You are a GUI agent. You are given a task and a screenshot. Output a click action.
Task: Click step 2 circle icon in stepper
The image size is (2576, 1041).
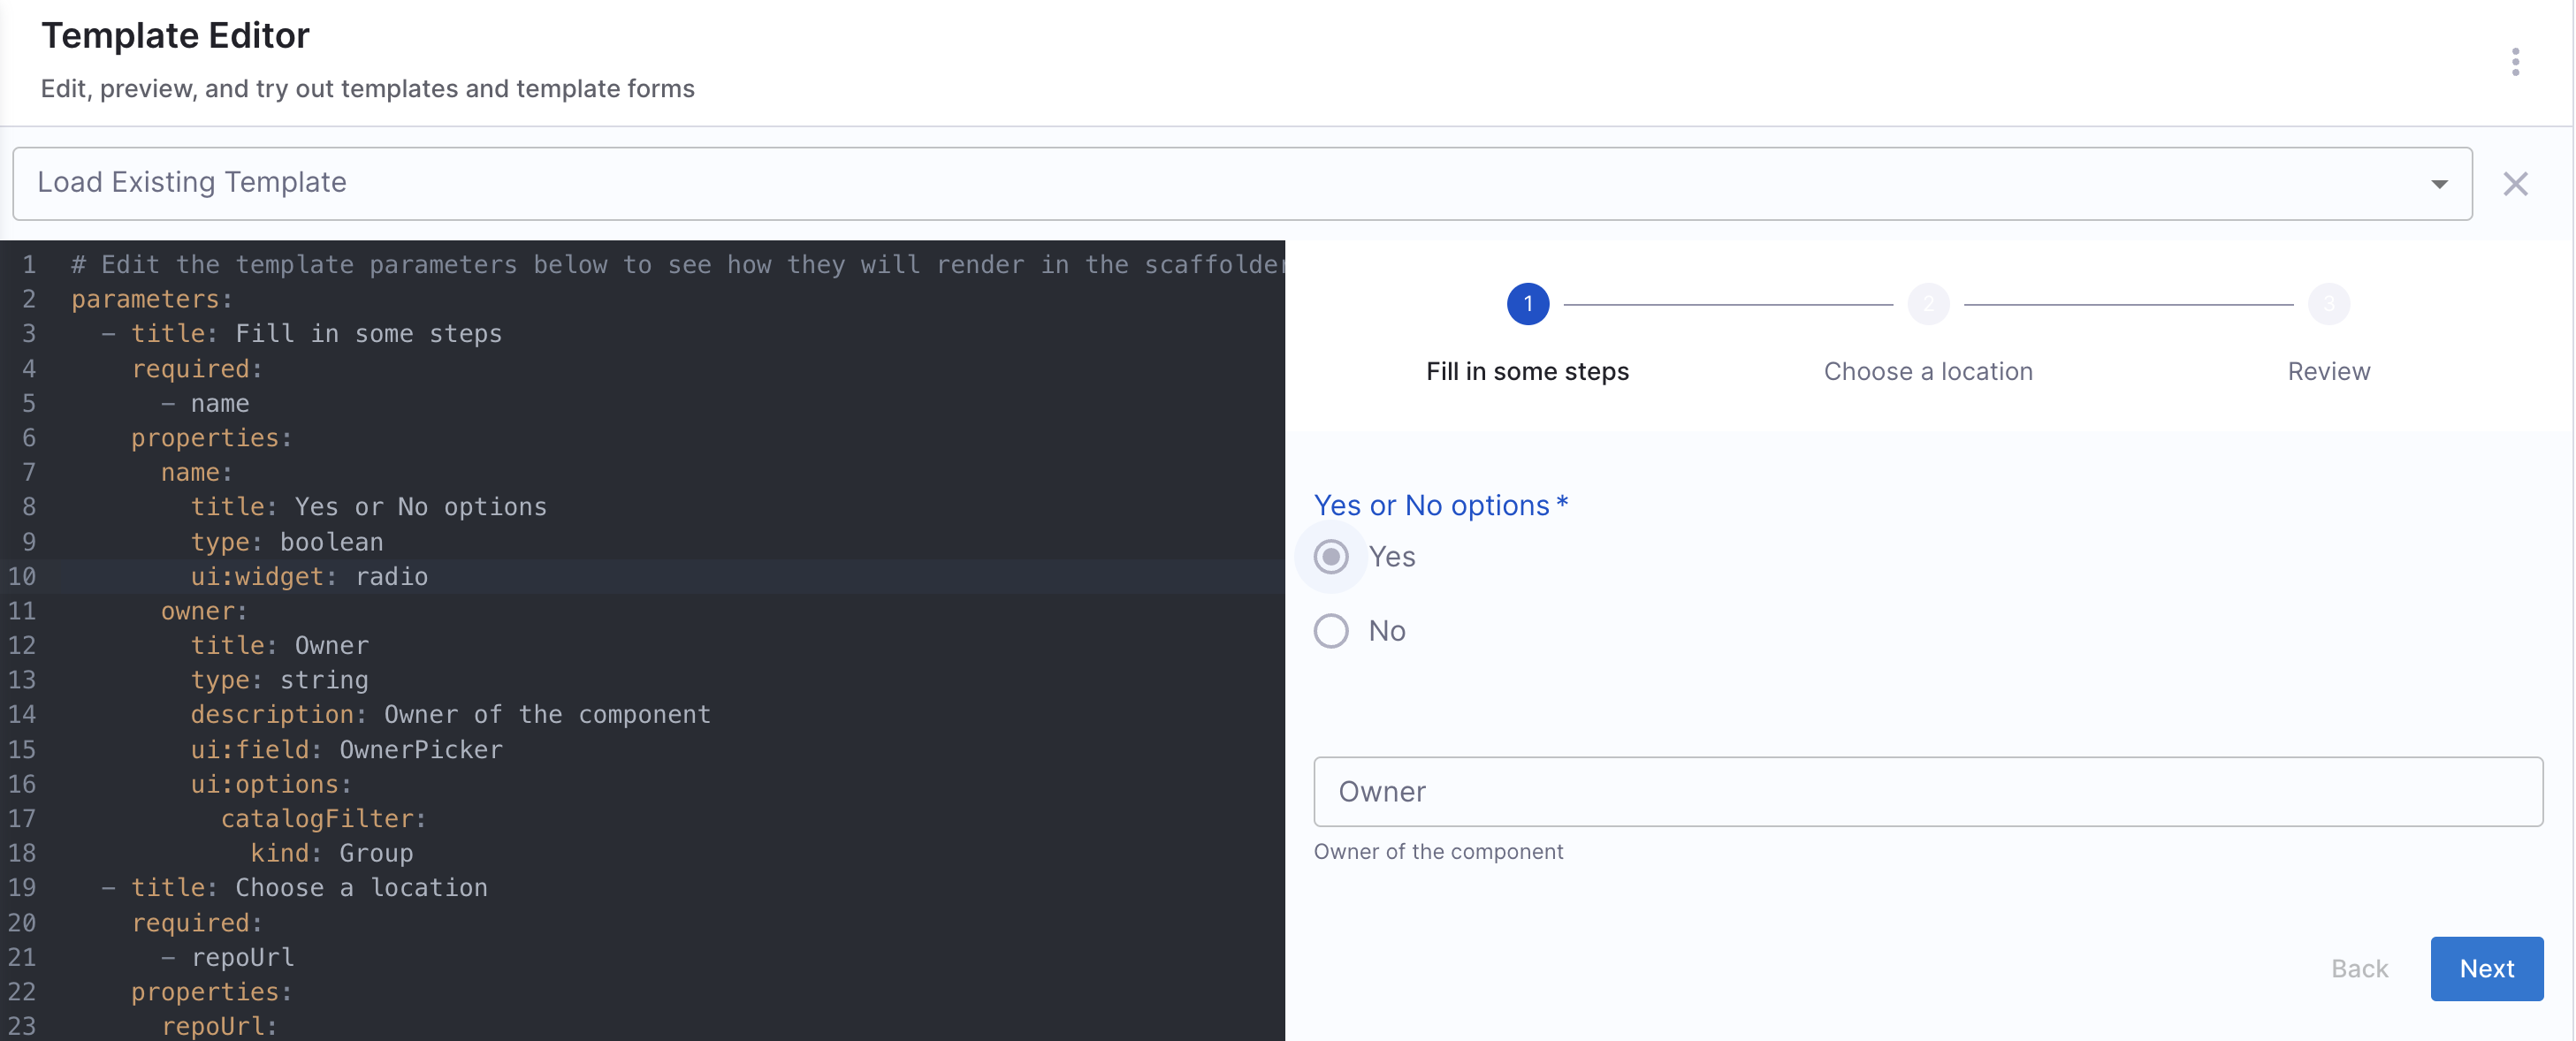[1927, 304]
